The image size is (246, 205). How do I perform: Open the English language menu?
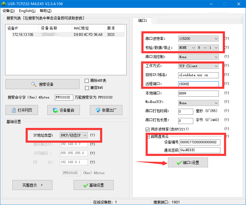[x=27, y=11]
